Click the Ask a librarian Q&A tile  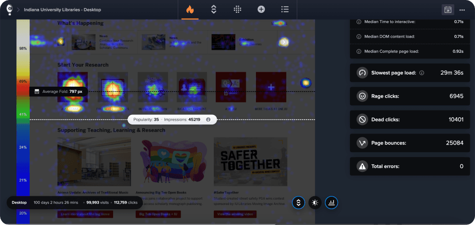pyautogui.click(x=231, y=87)
